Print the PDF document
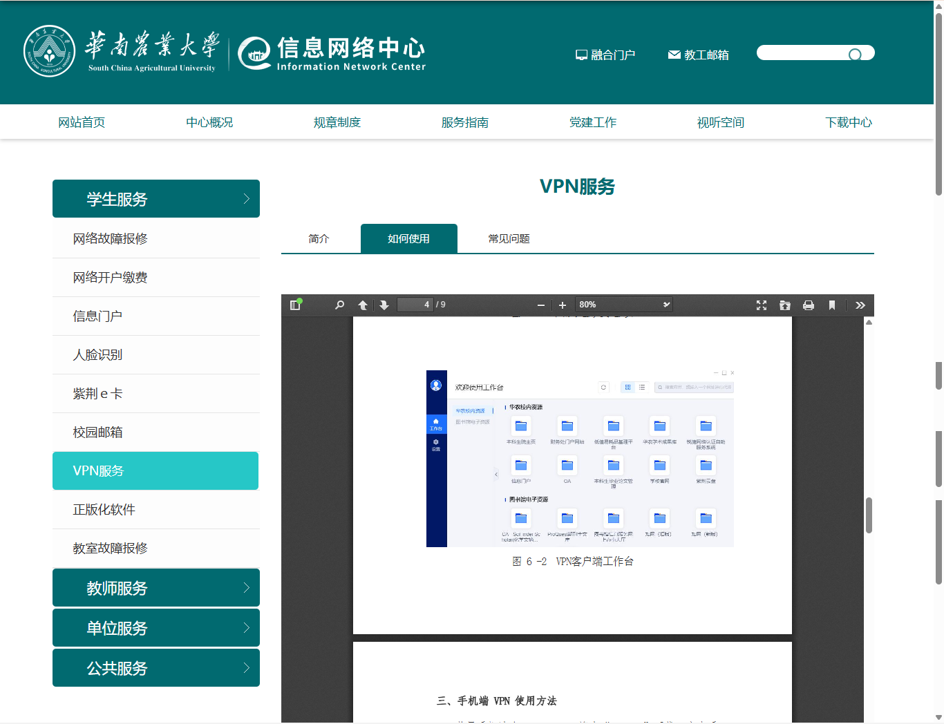This screenshot has height=724, width=944. tap(809, 305)
